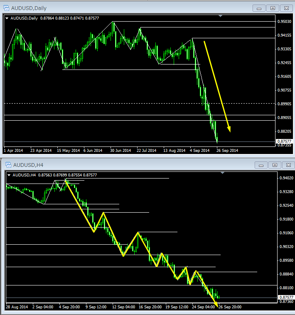Click the 26 Sep 20:00 label on H4 time axis
The width and height of the screenshot is (295, 315).
tap(230, 307)
